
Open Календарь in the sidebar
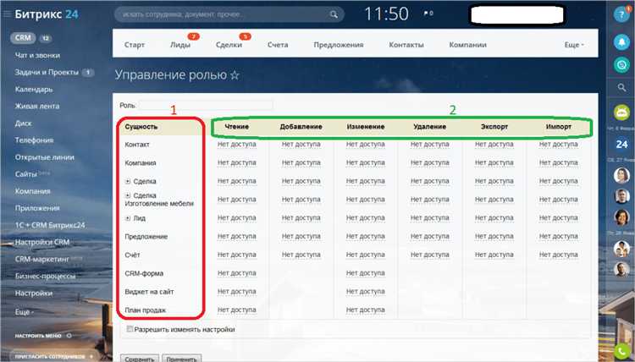pyautogui.click(x=34, y=89)
